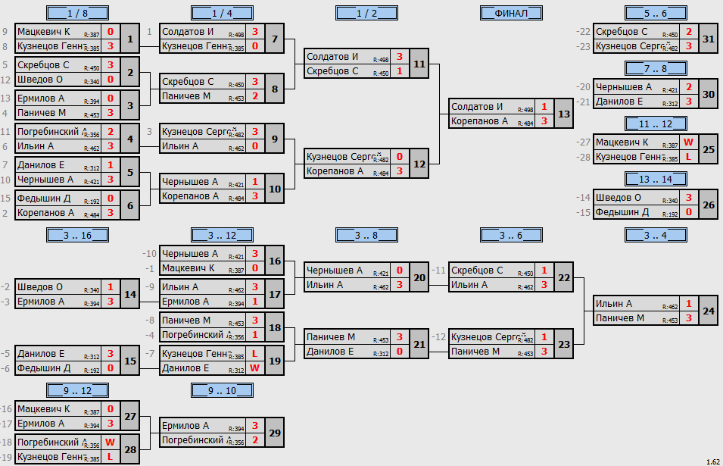Select match number 29 box
The width and height of the screenshot is (723, 466).
coord(275,433)
